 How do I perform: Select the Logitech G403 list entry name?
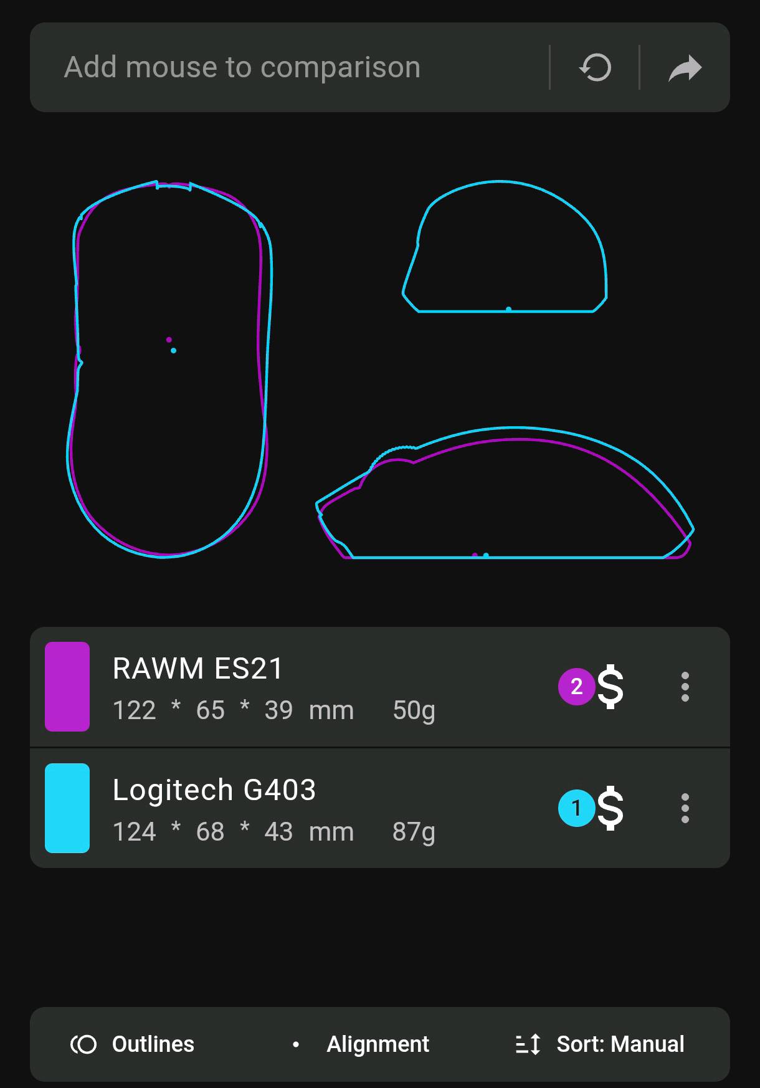214,790
